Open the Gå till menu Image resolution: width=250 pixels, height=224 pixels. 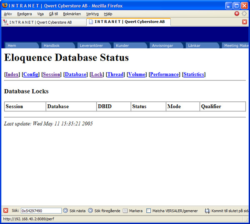pos(53,14)
